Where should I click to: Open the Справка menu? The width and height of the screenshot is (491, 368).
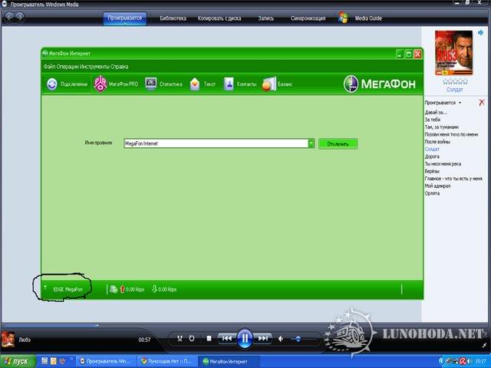coord(120,67)
